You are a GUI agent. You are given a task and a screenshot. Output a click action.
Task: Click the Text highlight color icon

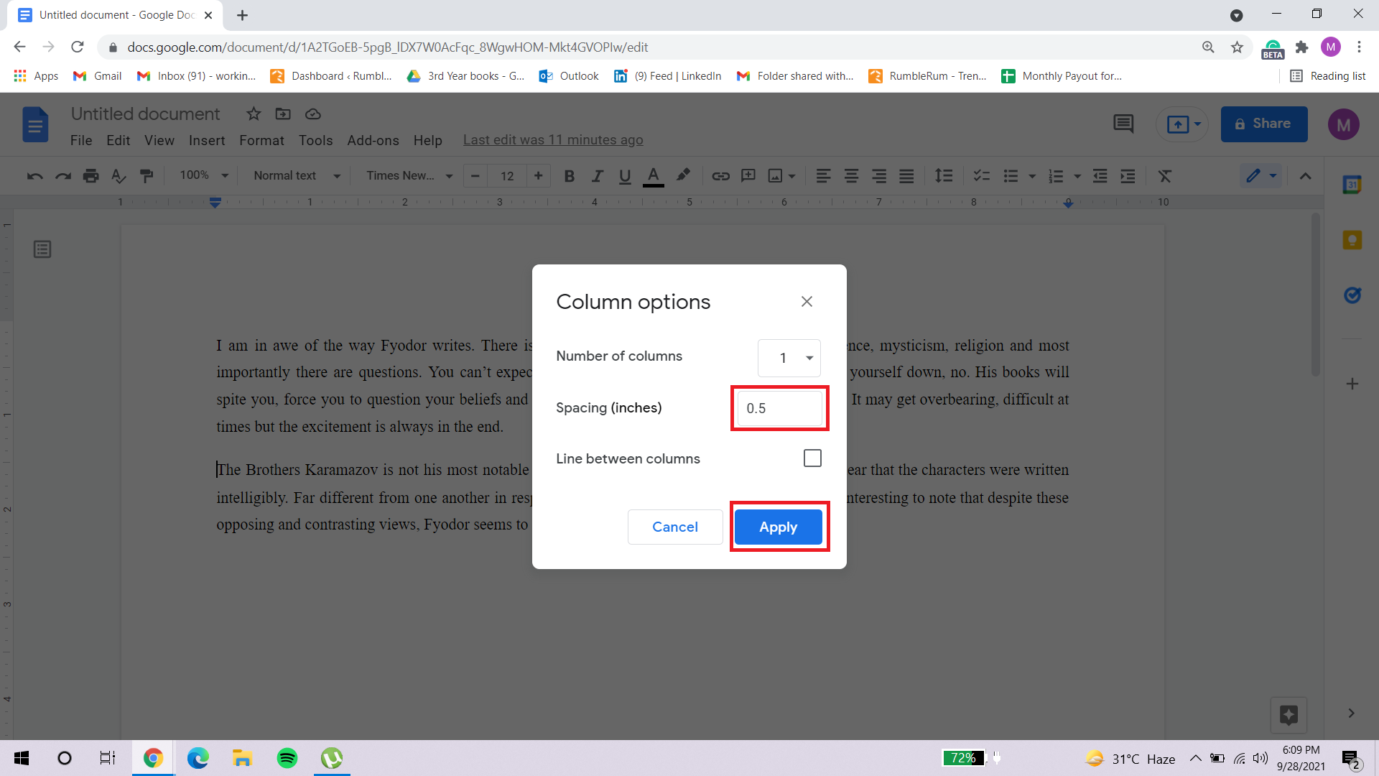click(x=684, y=175)
